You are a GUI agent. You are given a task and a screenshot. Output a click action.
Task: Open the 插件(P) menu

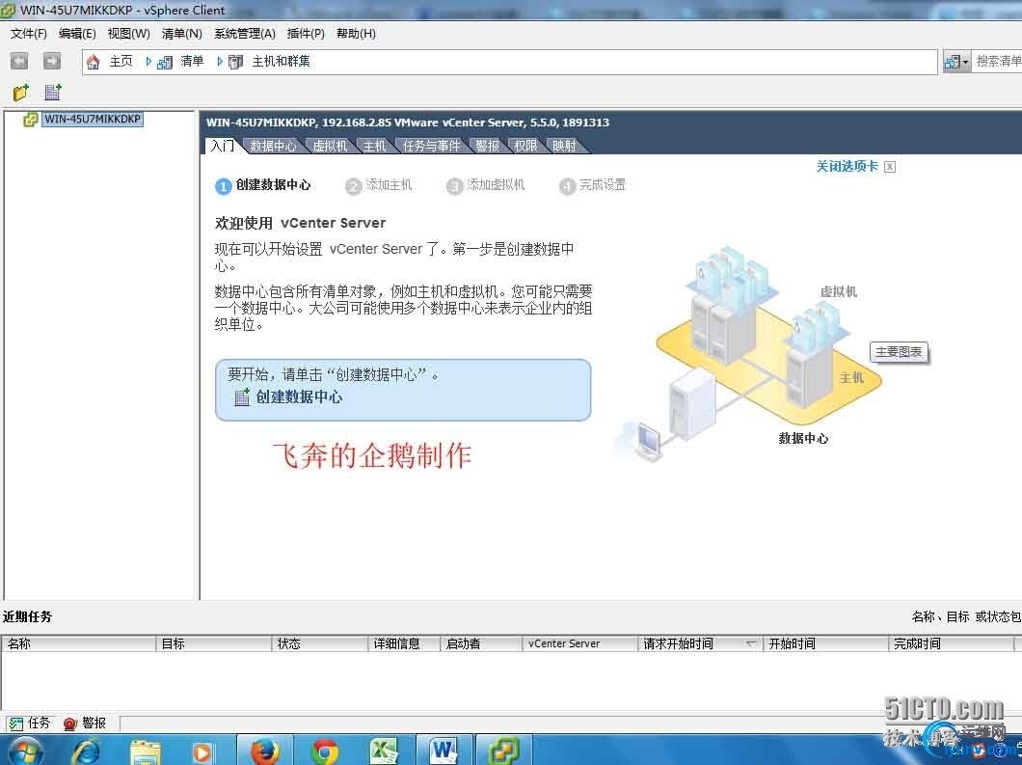point(306,33)
